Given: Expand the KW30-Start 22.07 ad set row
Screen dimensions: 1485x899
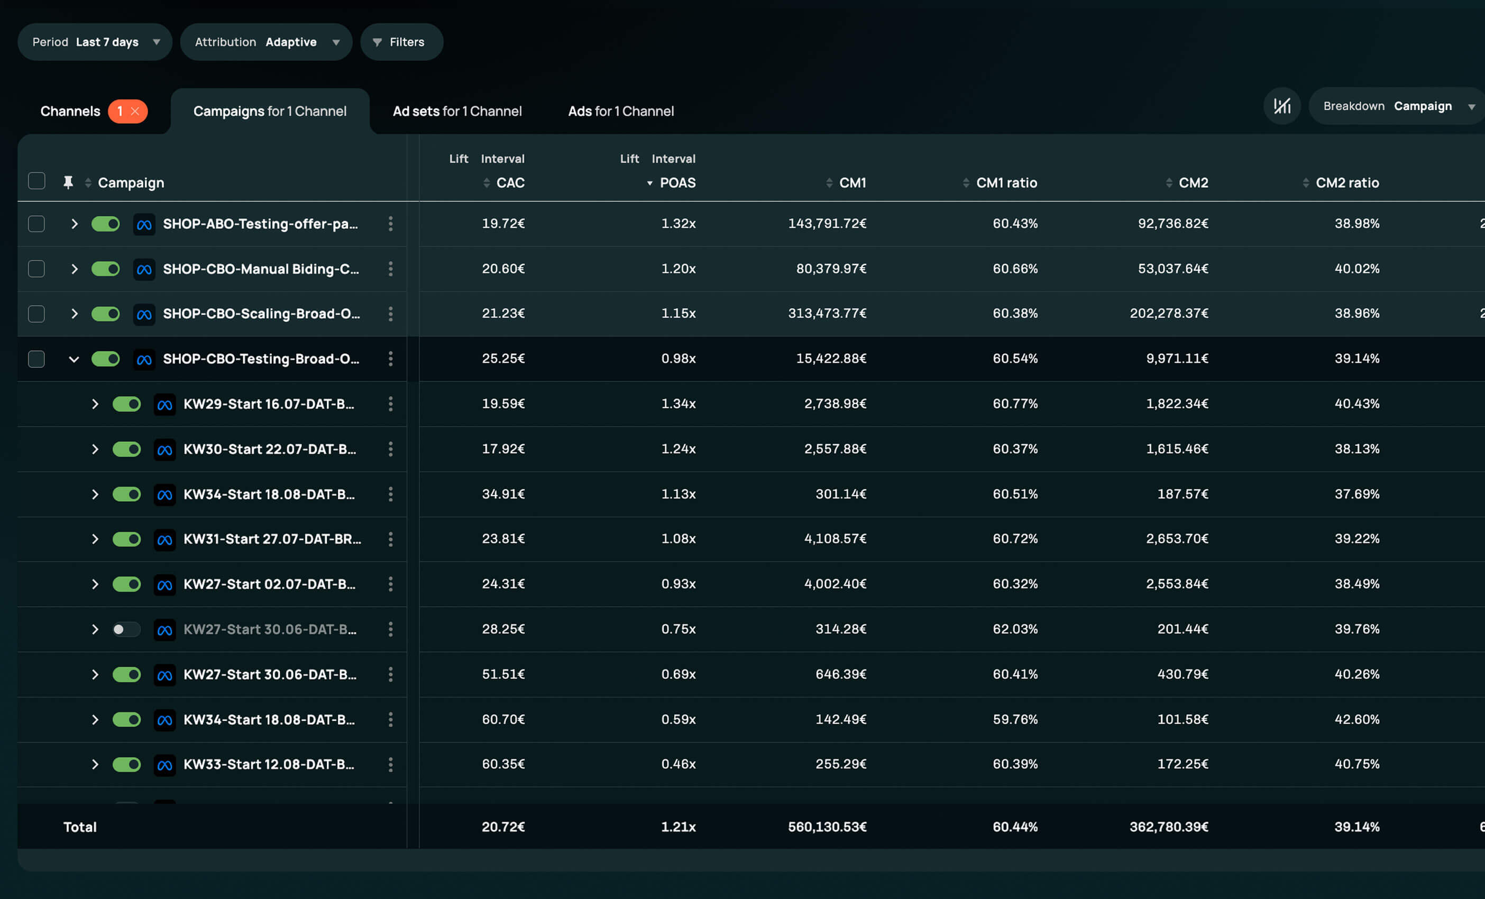Looking at the screenshot, I should pos(95,449).
